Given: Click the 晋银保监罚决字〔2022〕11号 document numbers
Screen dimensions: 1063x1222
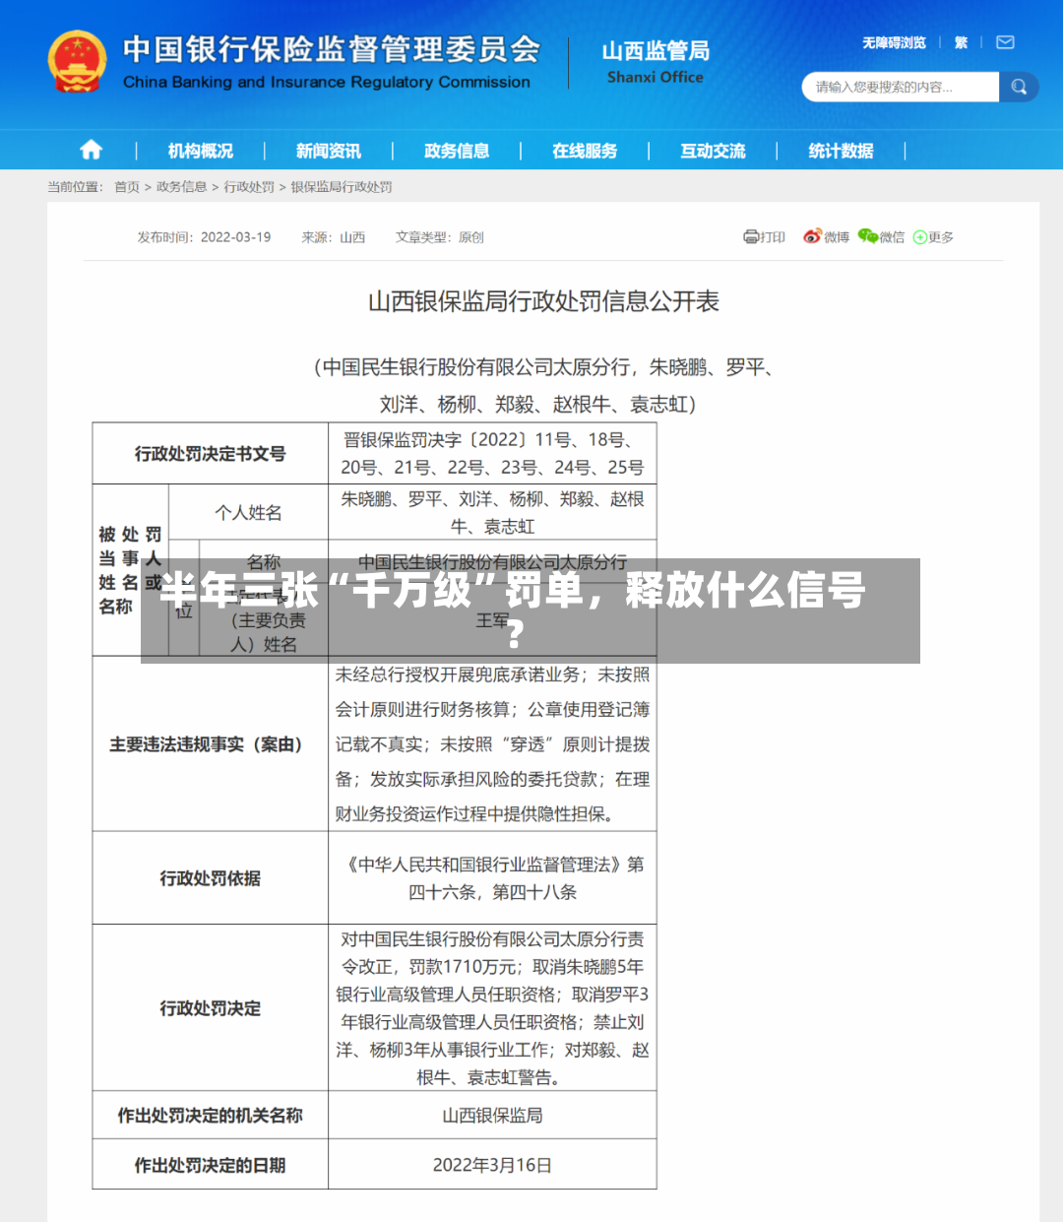Looking at the screenshot, I should (x=492, y=453).
